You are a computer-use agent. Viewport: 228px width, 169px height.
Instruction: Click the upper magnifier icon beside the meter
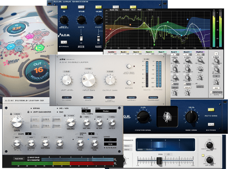tap(115, 159)
